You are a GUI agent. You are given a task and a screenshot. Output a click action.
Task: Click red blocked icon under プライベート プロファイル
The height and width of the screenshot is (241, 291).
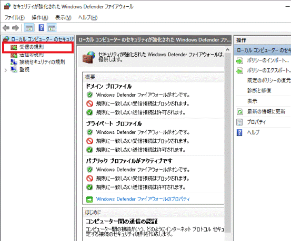click(x=89, y=141)
